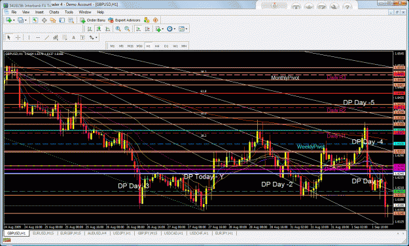Open the Charts menu

54,12
